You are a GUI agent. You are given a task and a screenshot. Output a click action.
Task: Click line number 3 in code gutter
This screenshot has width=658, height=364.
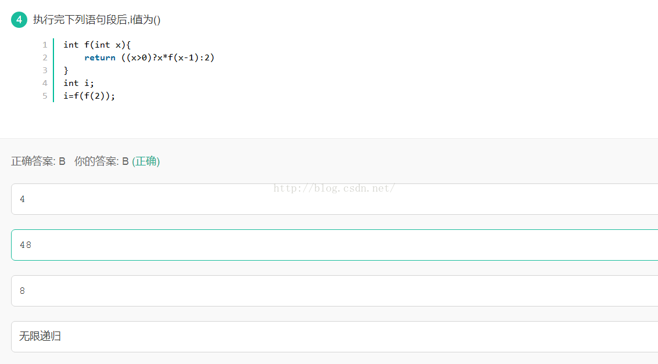tap(45, 70)
